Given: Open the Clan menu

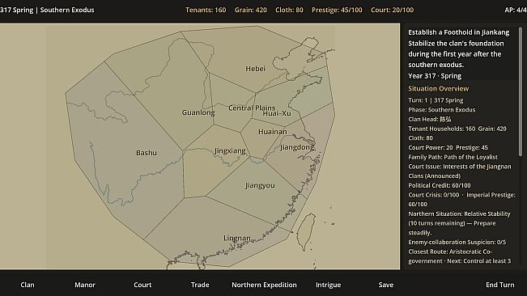Looking at the screenshot, I should point(28,285).
